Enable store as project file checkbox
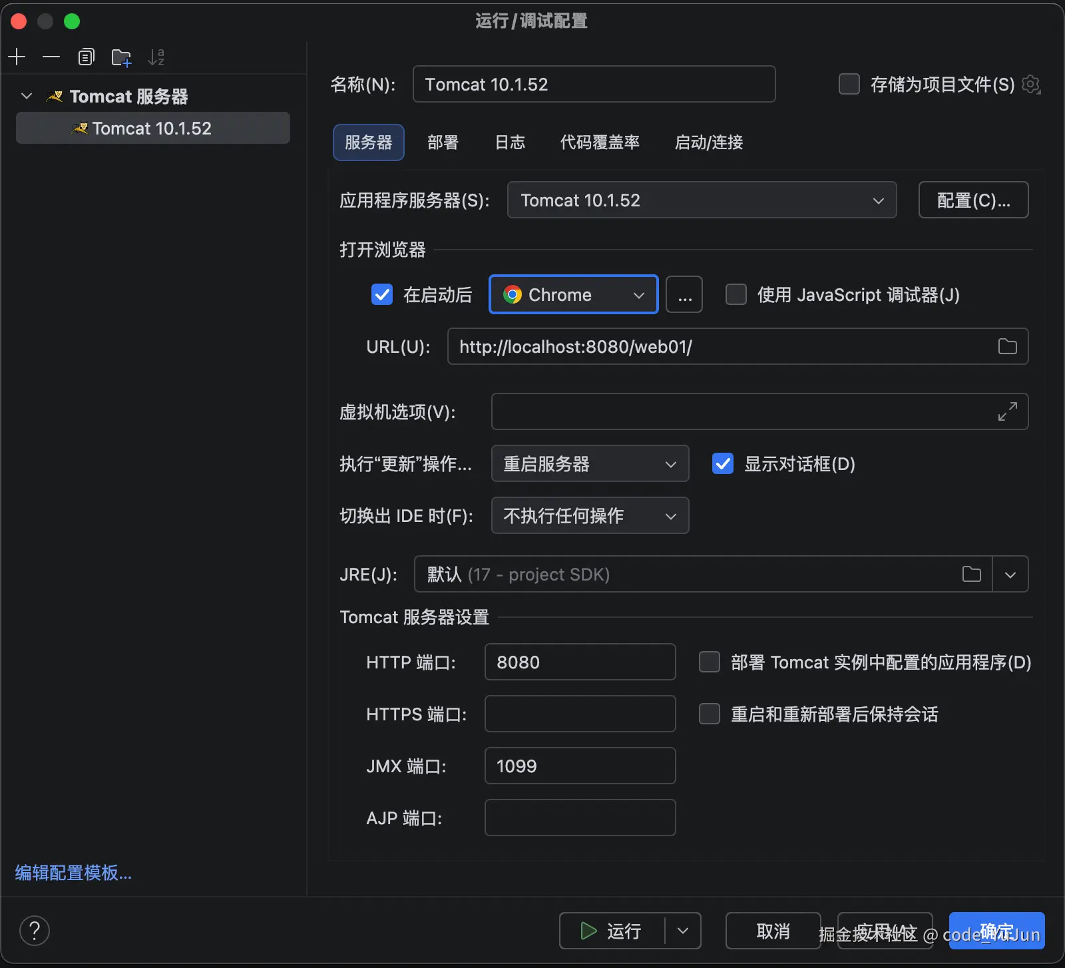Screen dimensions: 1065x968 click(x=849, y=85)
